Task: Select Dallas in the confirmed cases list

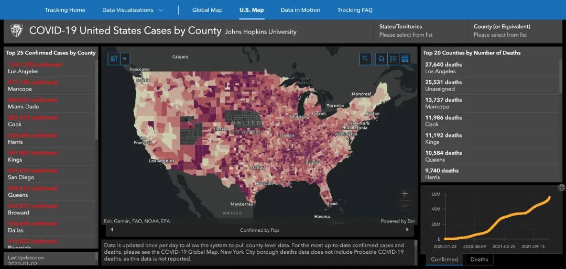Action: [49, 227]
